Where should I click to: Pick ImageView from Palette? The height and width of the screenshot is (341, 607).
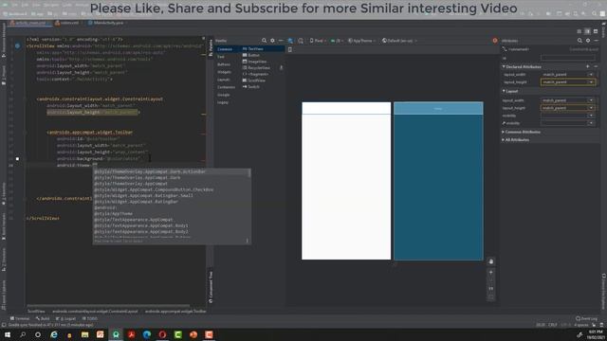coord(254,62)
